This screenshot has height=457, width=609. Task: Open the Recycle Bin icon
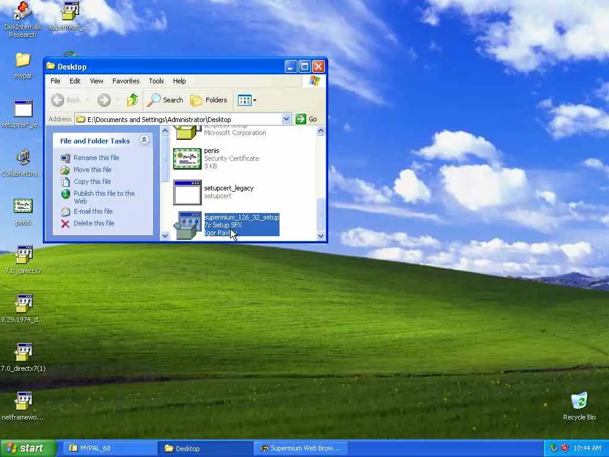click(579, 406)
